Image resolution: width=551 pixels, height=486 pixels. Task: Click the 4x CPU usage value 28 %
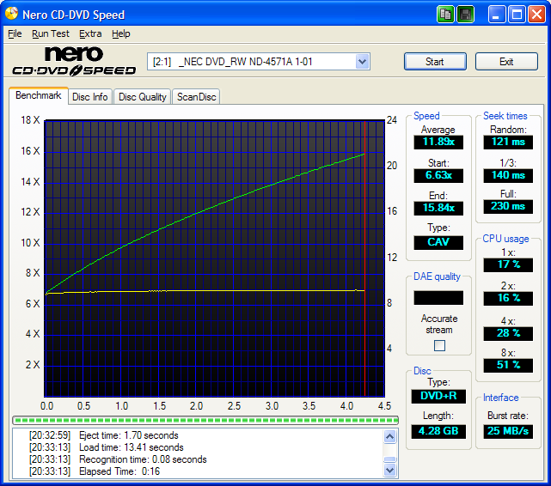coord(508,333)
